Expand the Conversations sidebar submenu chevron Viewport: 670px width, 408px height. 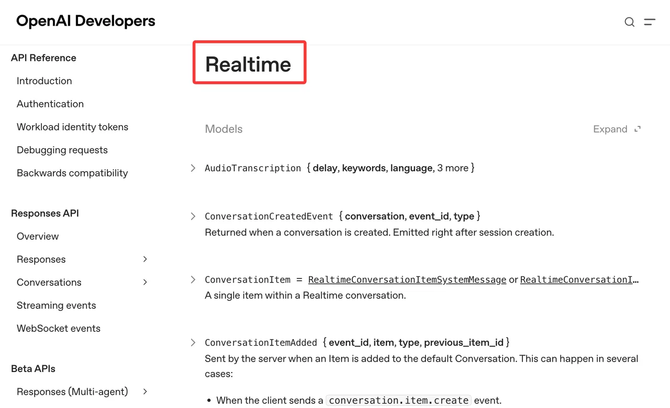point(145,282)
